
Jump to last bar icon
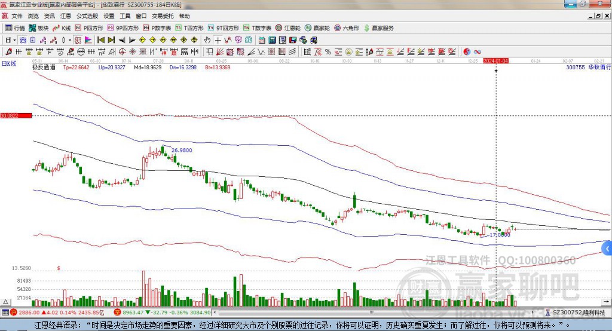tap(111, 40)
